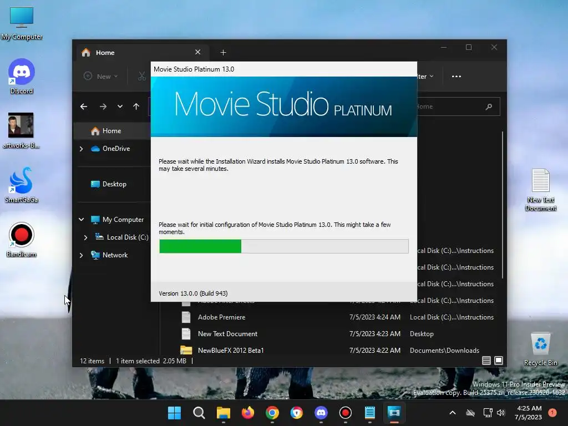Show hidden system tray icons
This screenshot has height=426, width=568.
453,413
